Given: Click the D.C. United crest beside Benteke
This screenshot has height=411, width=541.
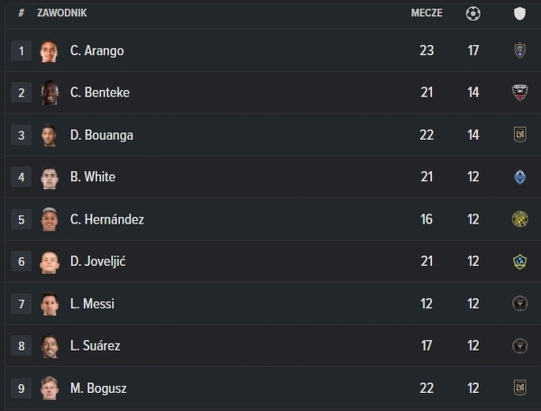Looking at the screenshot, I should pos(518,93).
